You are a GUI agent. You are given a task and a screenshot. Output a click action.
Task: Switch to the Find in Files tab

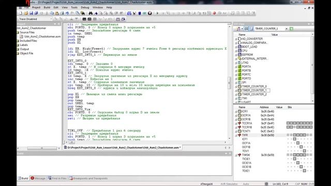point(57,178)
